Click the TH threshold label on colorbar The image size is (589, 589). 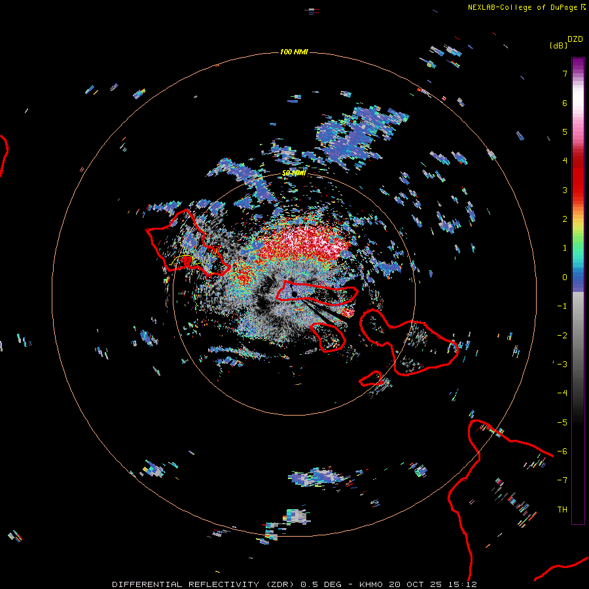(562, 510)
